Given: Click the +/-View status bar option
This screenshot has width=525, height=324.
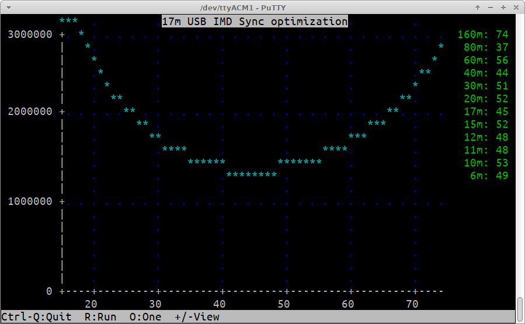Looking at the screenshot, I should click(x=197, y=317).
